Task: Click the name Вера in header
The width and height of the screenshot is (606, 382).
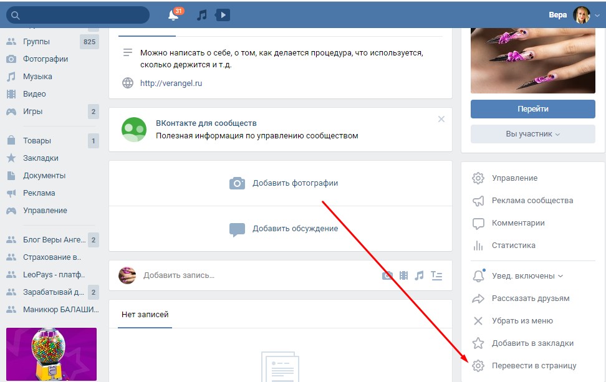Action: click(x=558, y=15)
